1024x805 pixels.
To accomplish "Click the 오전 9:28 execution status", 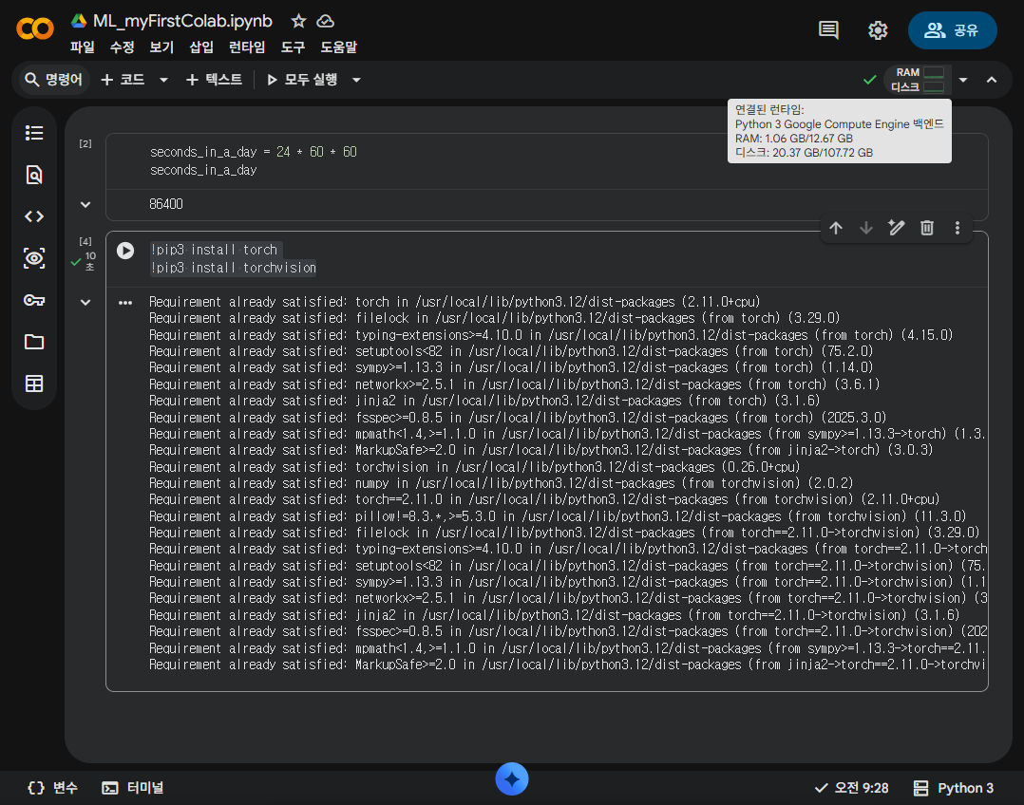I will pos(851,788).
